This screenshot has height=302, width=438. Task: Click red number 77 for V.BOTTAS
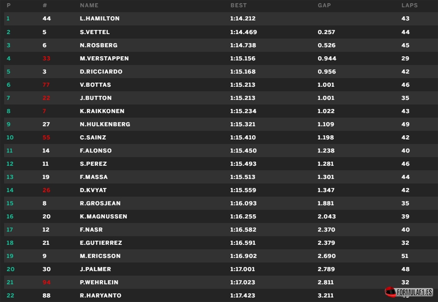[46, 85]
